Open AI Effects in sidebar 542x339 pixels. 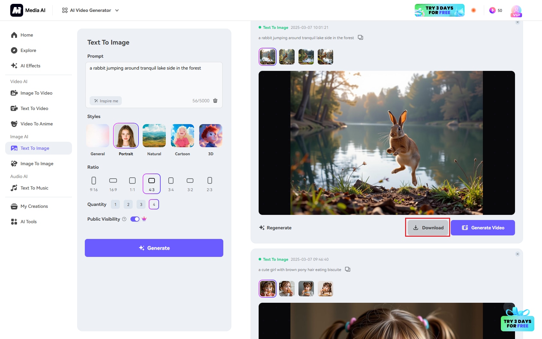click(x=39, y=66)
